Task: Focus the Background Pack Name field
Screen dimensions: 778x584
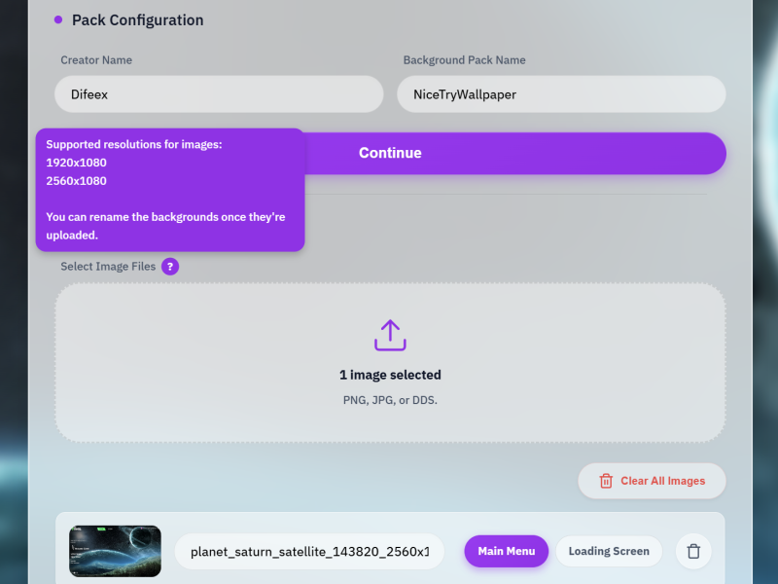Action: tap(561, 94)
